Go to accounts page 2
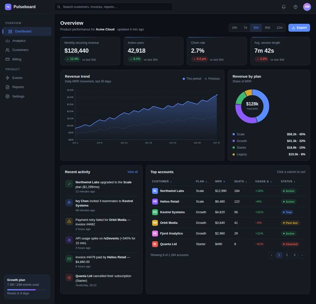316x304 pixels. coord(287,255)
